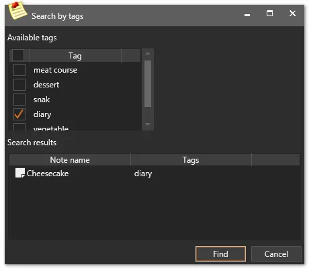Click the tag list scroll up arrow
309x269 pixels.
point(148,54)
